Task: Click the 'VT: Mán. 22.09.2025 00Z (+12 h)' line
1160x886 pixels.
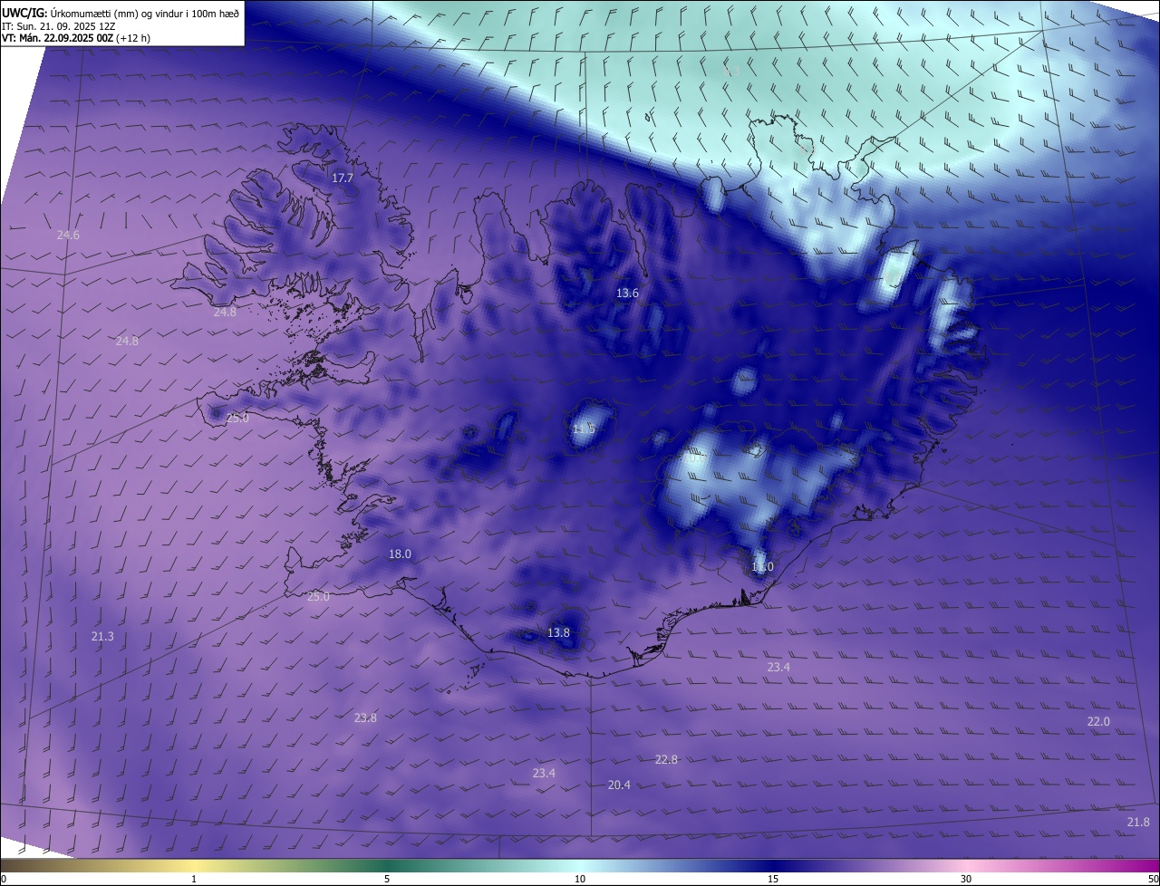Action: coord(75,39)
